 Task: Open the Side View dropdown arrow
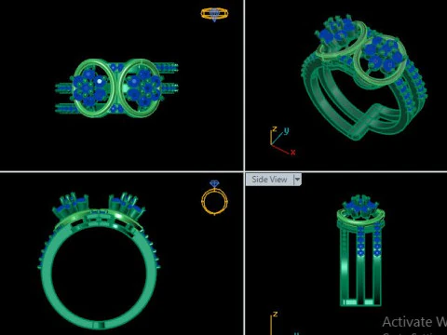297,180
